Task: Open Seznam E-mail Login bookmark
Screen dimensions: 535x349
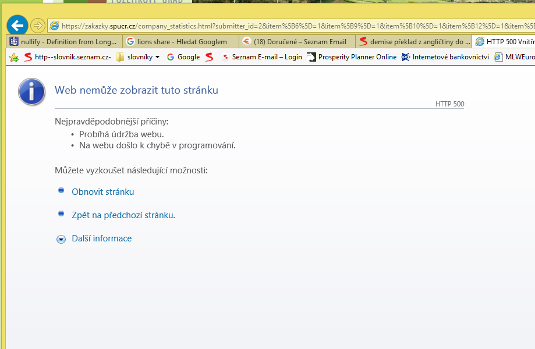Action: pos(262,57)
